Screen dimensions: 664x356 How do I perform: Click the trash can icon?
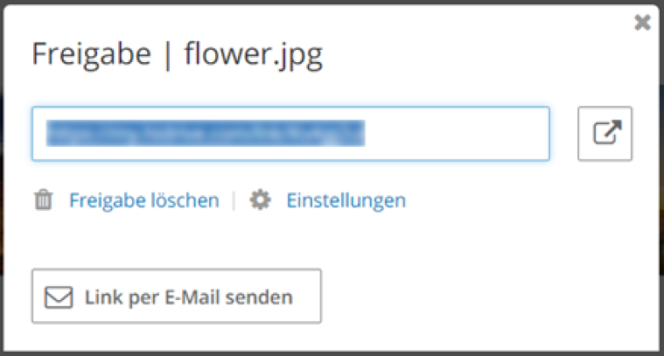click(43, 199)
